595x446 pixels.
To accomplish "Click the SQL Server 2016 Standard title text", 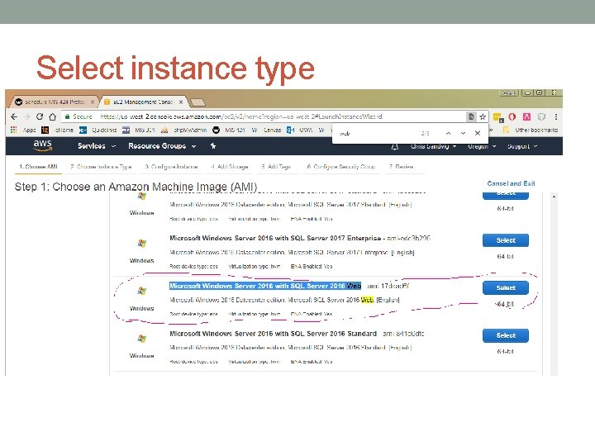I will coord(273,334).
